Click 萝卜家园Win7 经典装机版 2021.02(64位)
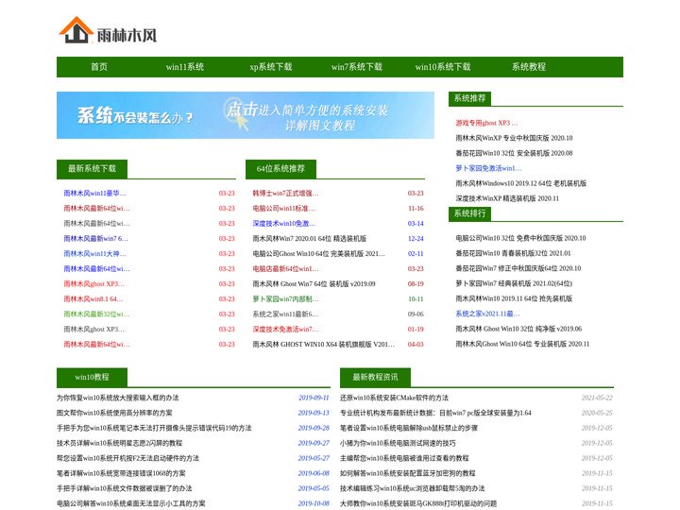This screenshot has height=510, width=680. [x=514, y=283]
